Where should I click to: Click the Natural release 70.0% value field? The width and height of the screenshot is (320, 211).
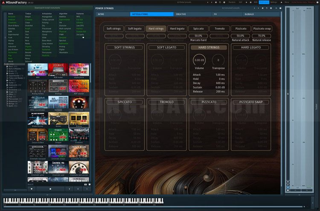pyautogui.click(x=262, y=36)
